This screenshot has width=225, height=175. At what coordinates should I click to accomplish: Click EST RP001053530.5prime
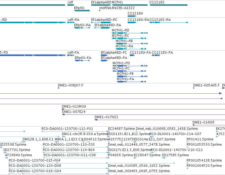[187, 147]
